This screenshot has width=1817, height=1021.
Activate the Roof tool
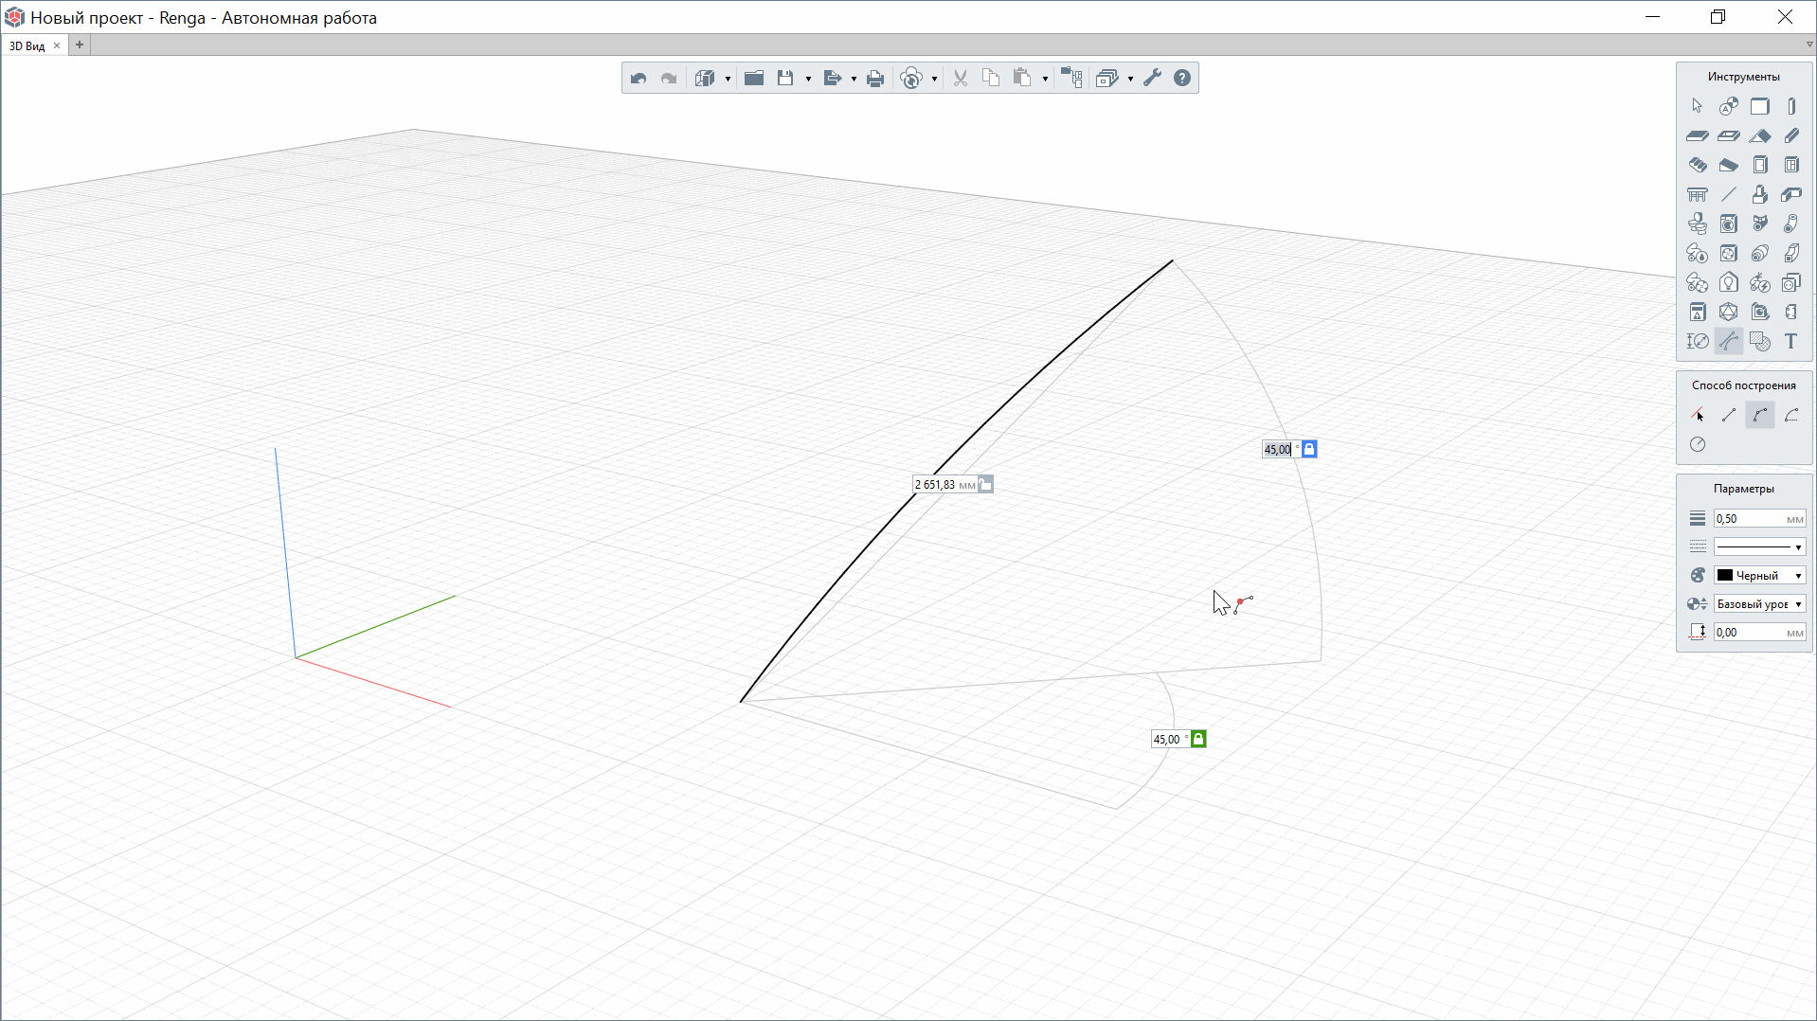1760,135
